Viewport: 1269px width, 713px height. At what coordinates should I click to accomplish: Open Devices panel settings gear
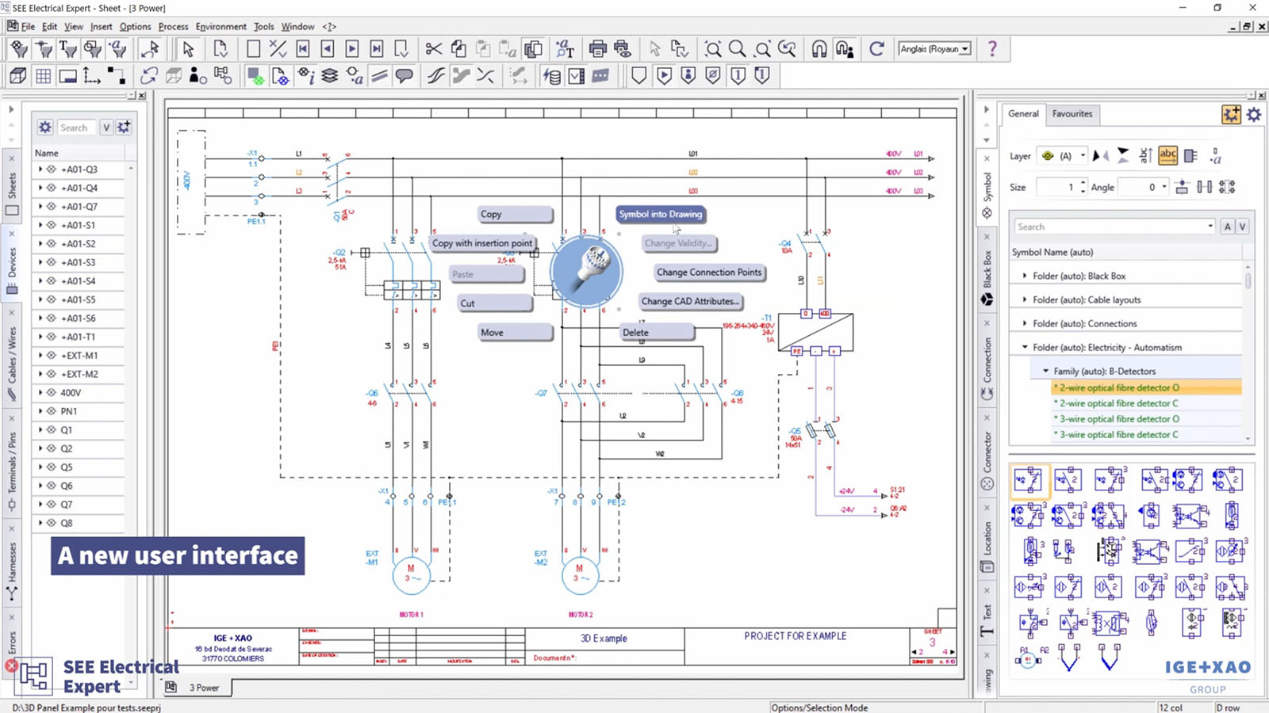tap(45, 127)
